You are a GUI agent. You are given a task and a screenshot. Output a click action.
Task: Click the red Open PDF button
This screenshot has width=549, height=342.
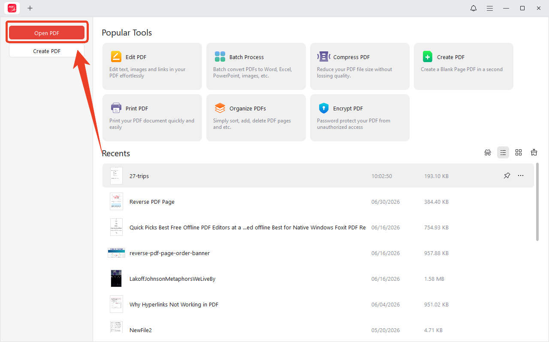tap(47, 33)
